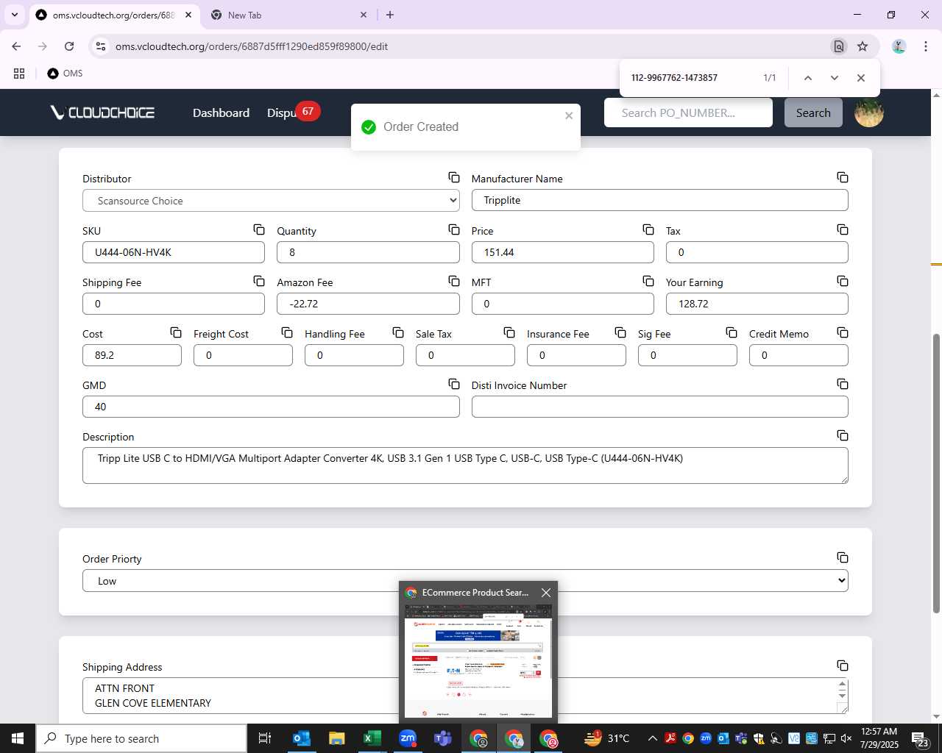Copy the Description text
Viewport: 942px width, 753px height.
[x=843, y=436]
